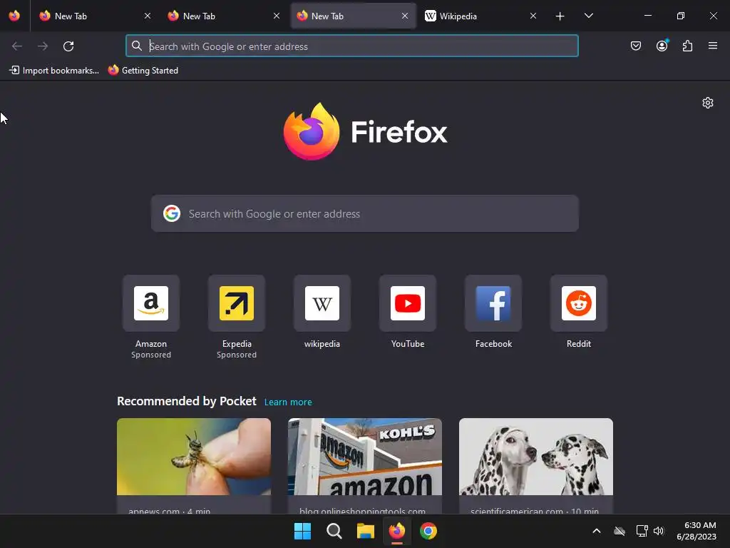This screenshot has height=548, width=730.
Task: Reload the current page
Action: (x=68, y=46)
